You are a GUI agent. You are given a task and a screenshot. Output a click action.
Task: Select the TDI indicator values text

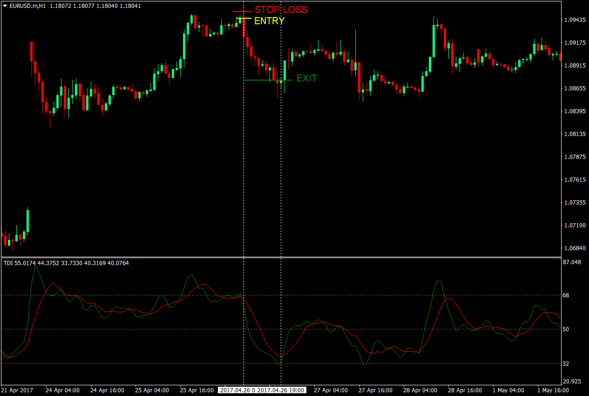65,263
